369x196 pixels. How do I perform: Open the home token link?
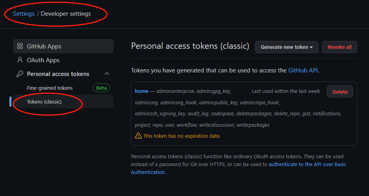tap(142, 91)
